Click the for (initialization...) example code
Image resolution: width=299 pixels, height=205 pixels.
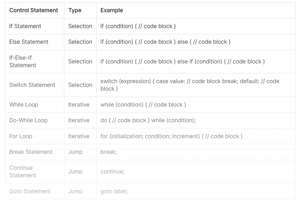pos(172,136)
